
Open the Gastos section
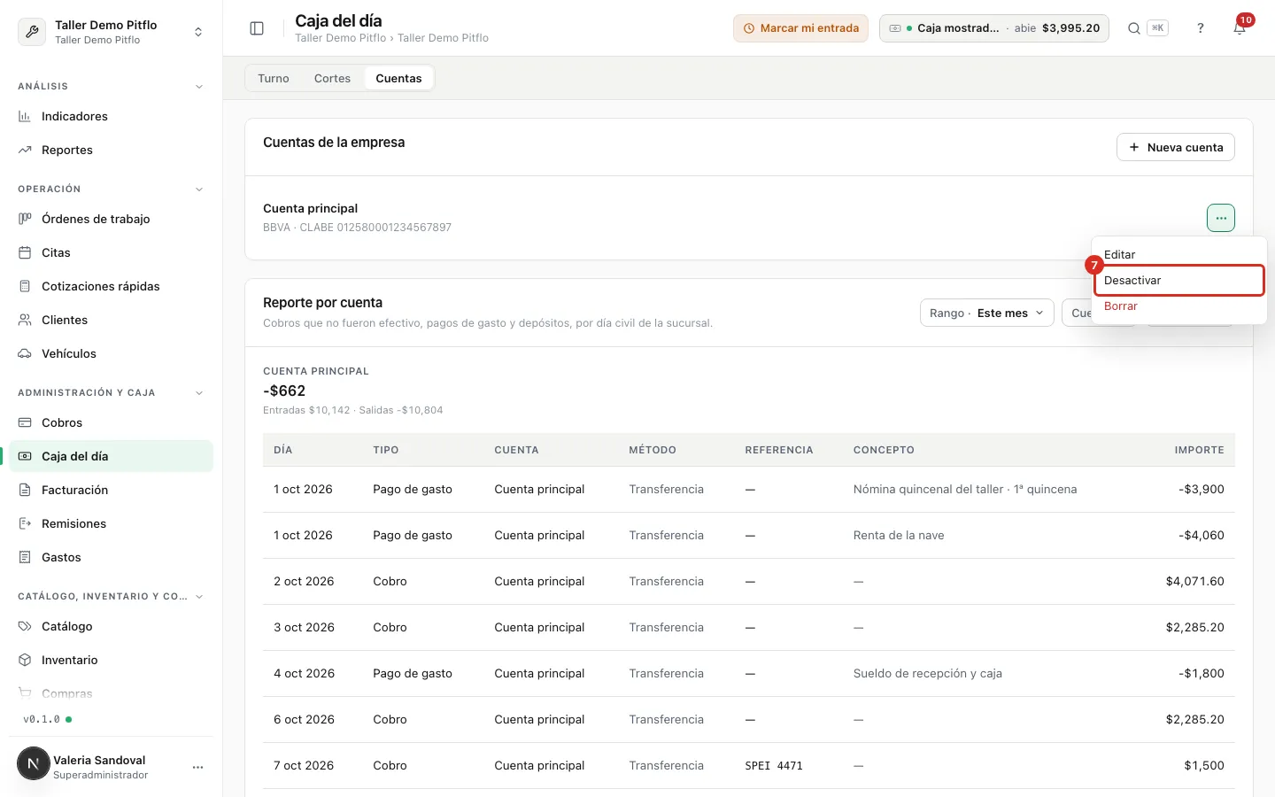coord(111,557)
